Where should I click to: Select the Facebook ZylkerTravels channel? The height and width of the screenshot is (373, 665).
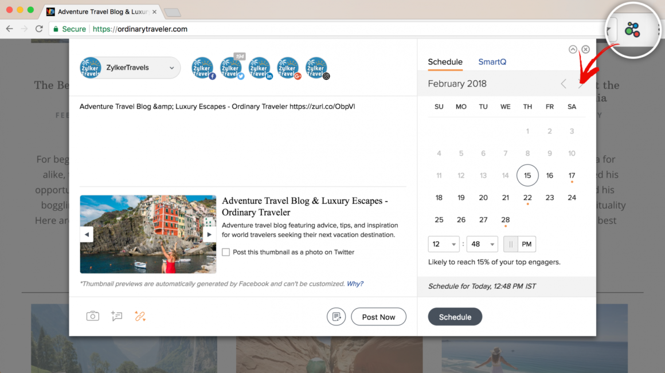(202, 68)
